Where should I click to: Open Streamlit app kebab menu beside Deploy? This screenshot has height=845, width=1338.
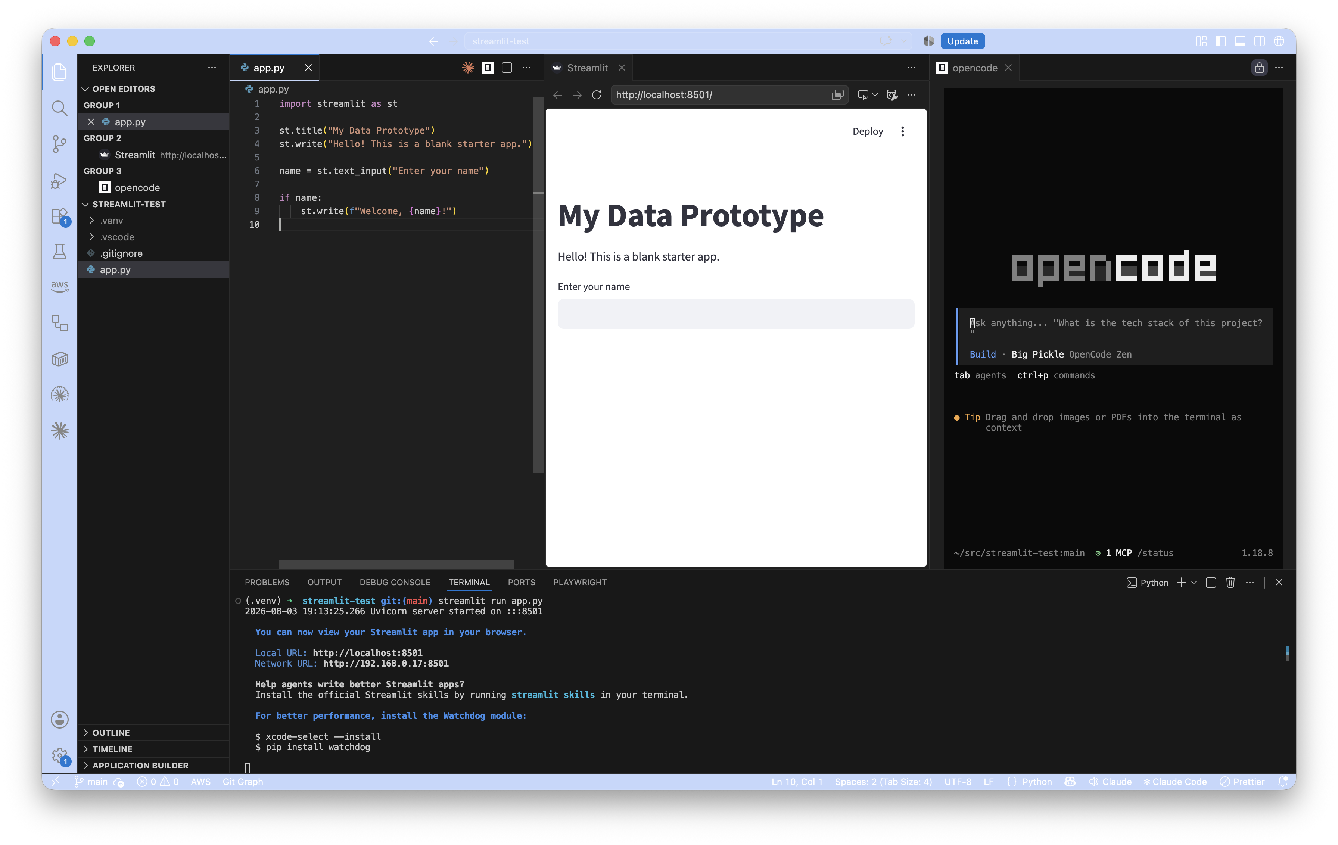(902, 131)
